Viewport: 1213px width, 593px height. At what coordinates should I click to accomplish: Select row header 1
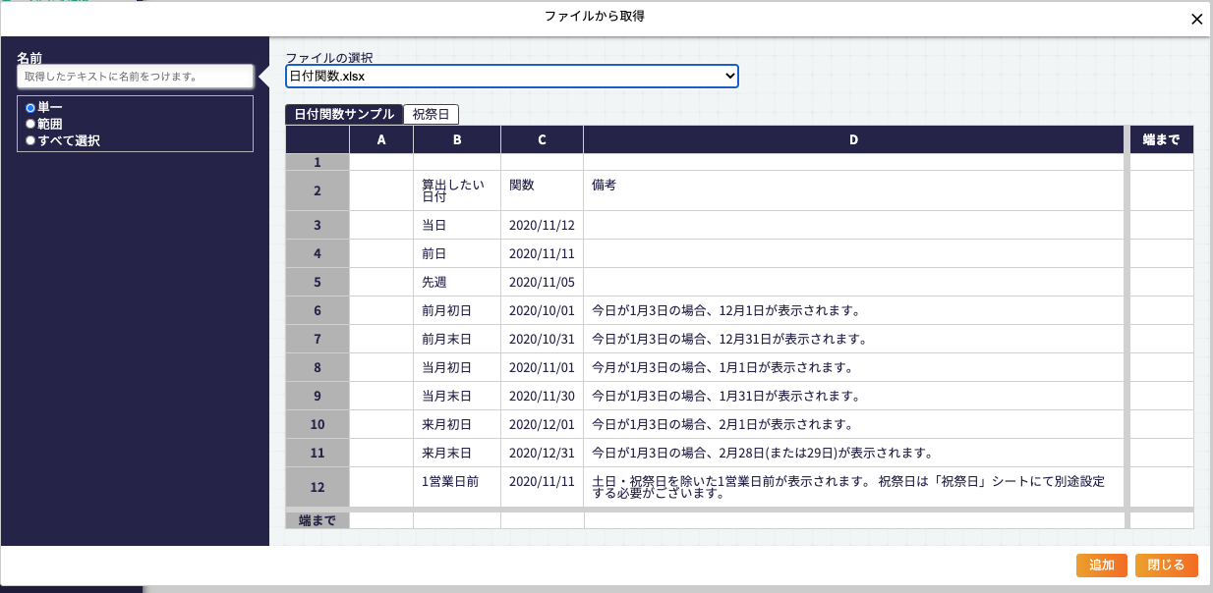(x=318, y=162)
